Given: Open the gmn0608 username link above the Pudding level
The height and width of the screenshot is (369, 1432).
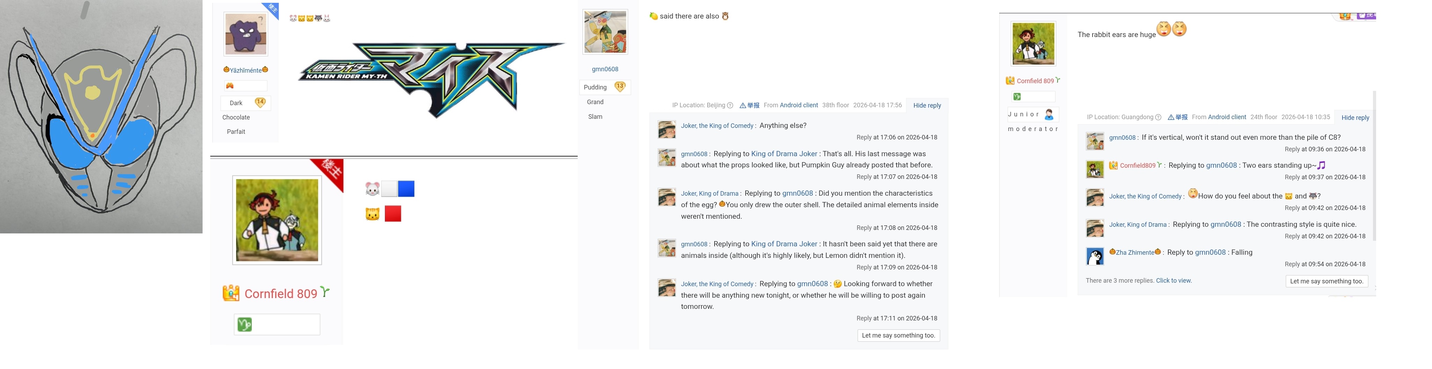Looking at the screenshot, I should [605, 69].
